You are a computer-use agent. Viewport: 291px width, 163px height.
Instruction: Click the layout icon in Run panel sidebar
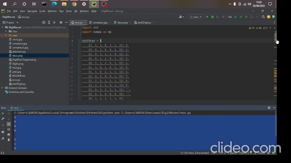pyautogui.click(x=3, y=132)
